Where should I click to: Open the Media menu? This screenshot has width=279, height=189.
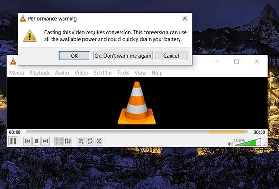coord(17,73)
